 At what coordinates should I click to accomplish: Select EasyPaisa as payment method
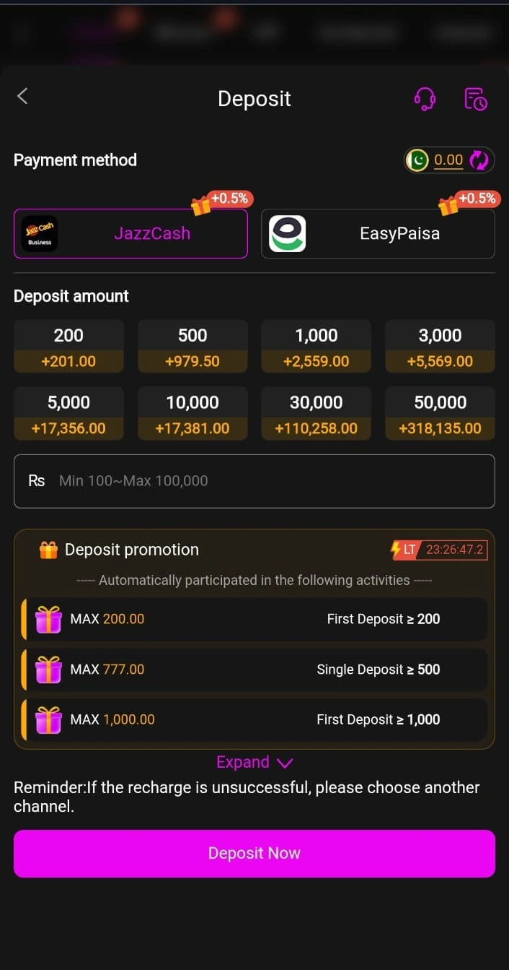pos(399,233)
